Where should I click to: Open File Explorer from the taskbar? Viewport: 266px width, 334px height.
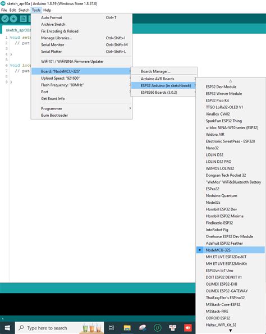(127, 328)
